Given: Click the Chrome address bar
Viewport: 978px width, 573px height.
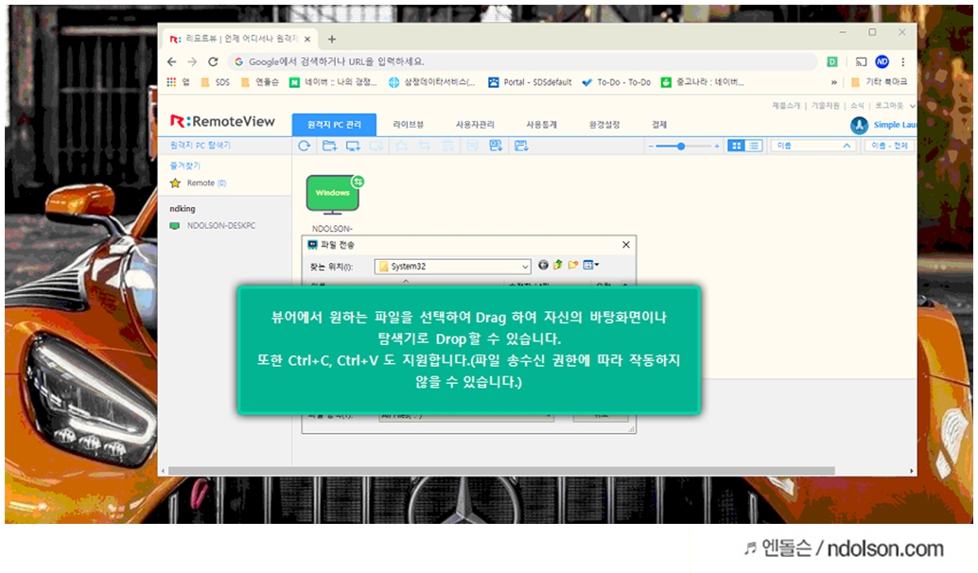Looking at the screenshot, I should [x=523, y=61].
